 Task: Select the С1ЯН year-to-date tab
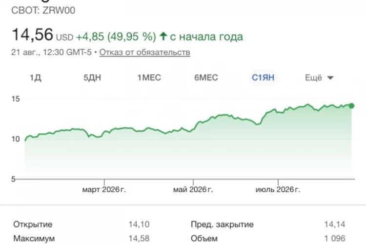click(263, 78)
